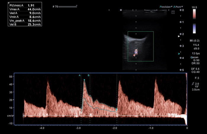Click the PI(Vmin) A 1.91 measurement row
The image size is (207, 134).
[25, 5]
